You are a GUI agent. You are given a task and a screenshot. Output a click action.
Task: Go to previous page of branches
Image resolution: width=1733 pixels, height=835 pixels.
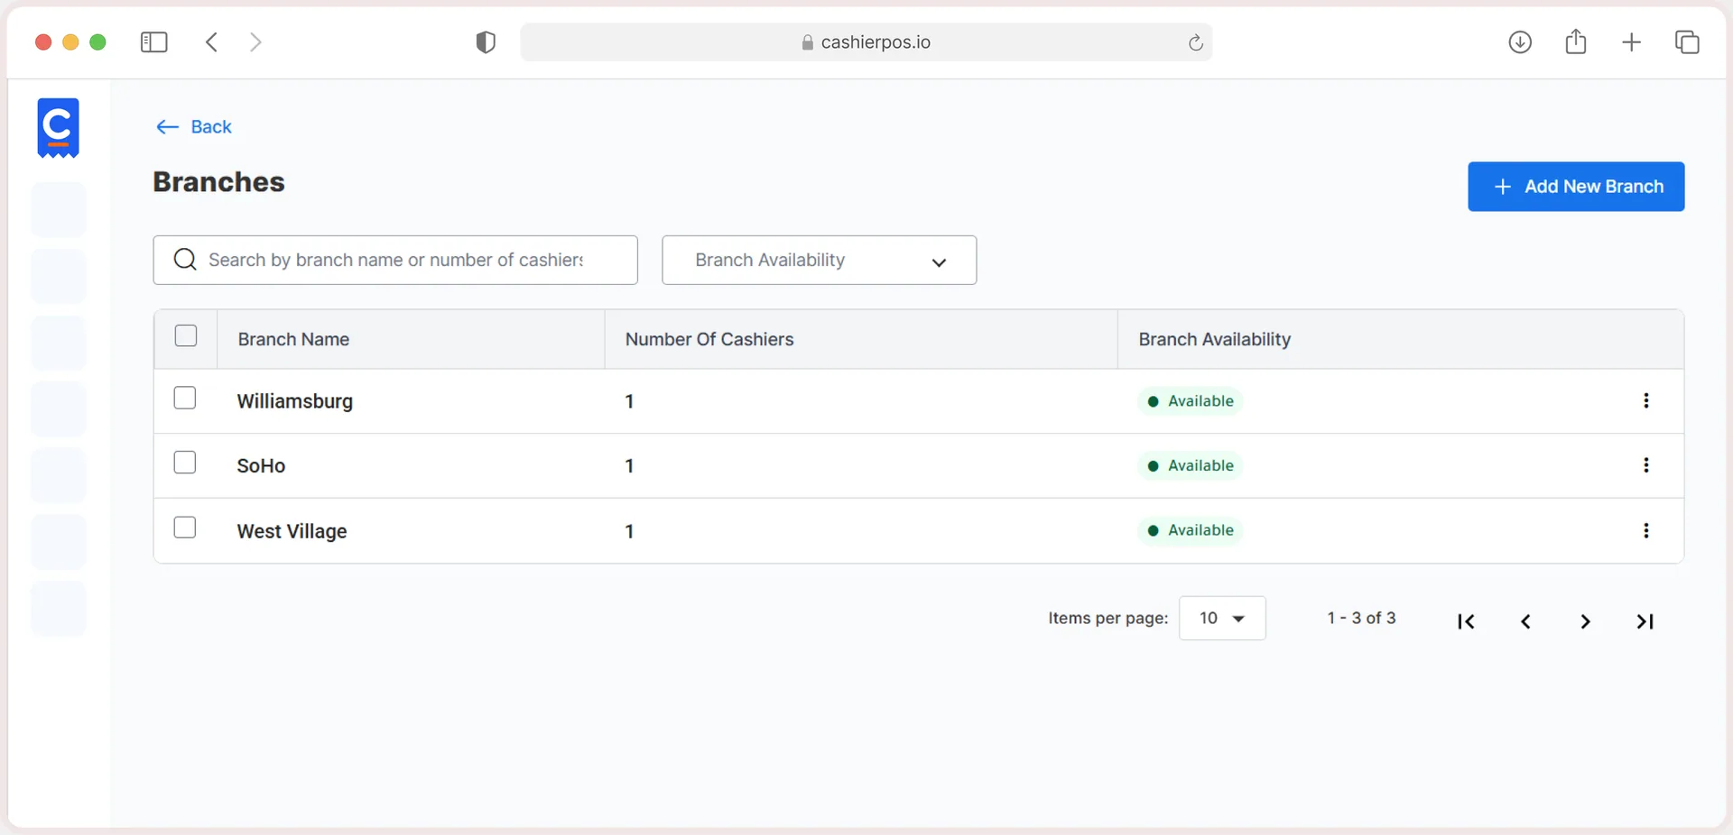pos(1525,621)
